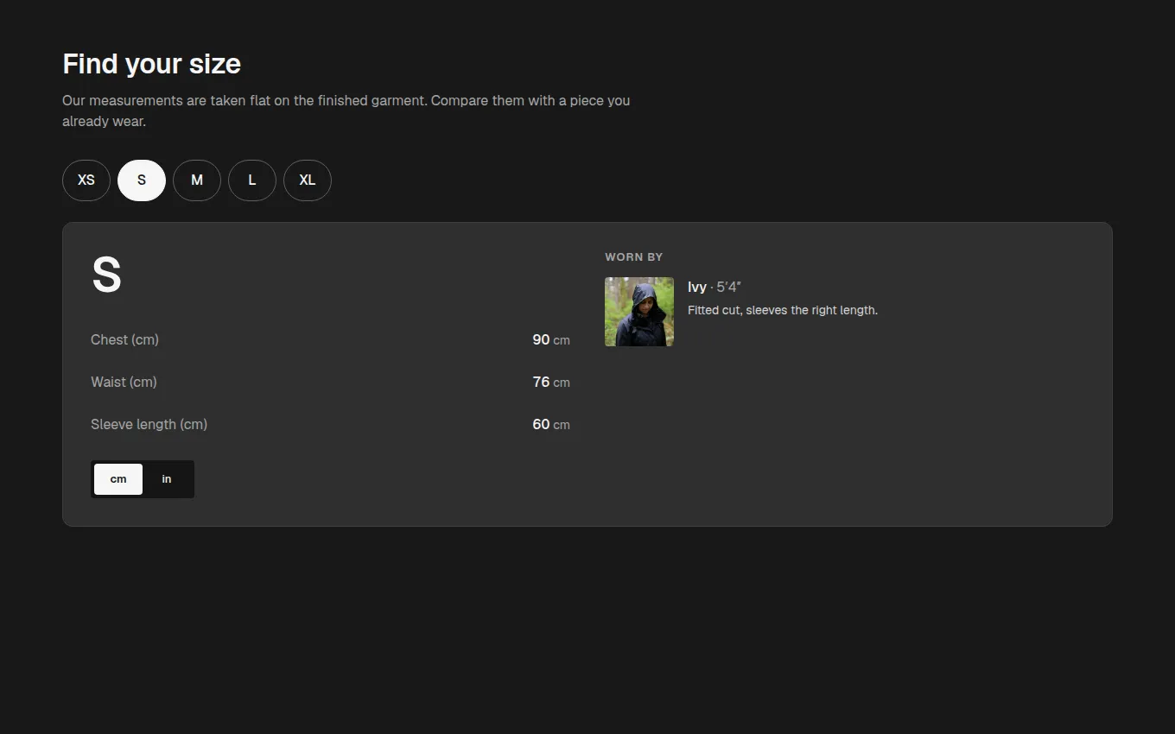1175x734 pixels.
Task: Choose size L
Action: (x=252, y=180)
